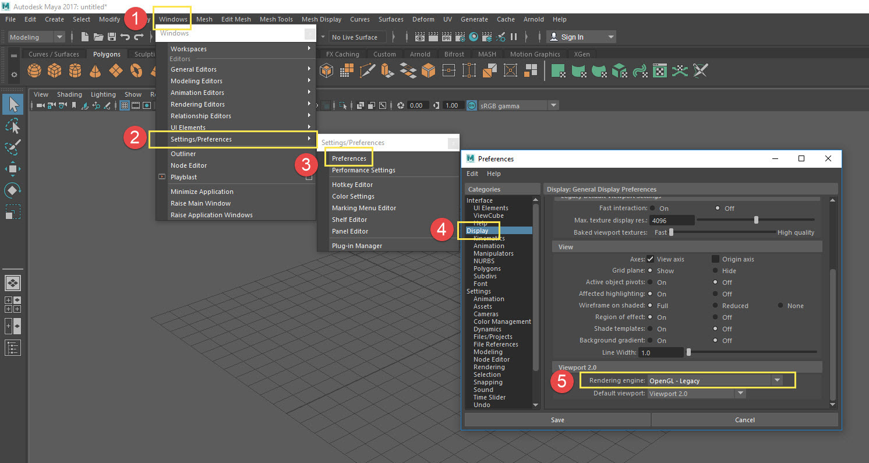Set Grid plane to Hide
The height and width of the screenshot is (463, 869).
[x=716, y=270]
